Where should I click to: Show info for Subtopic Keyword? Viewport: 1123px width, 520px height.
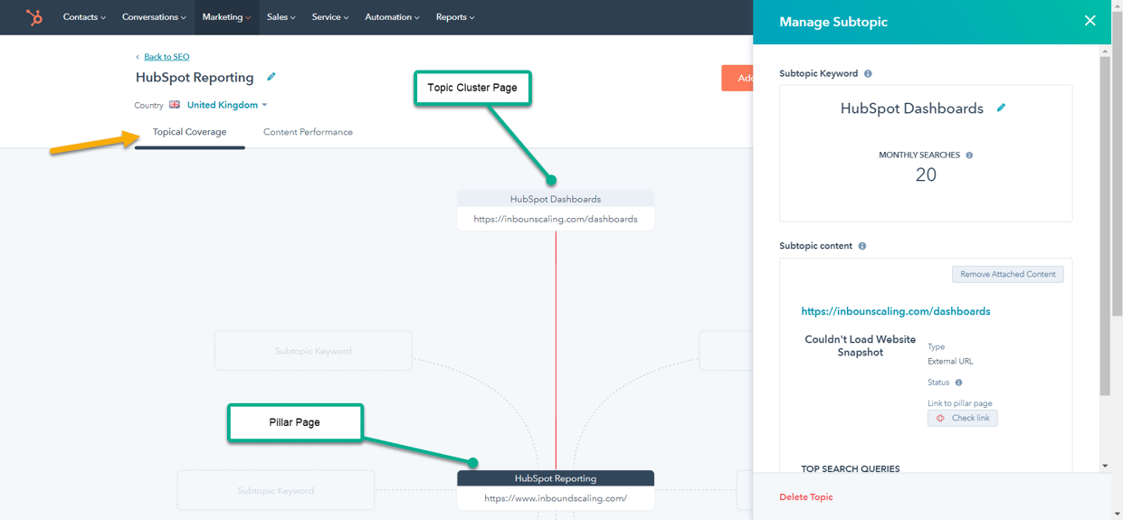[x=868, y=74]
